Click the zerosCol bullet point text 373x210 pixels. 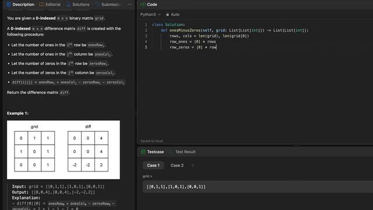[64, 73]
